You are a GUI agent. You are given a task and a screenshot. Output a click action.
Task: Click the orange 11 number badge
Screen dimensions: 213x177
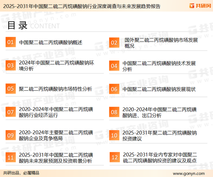click(x=11, y=157)
